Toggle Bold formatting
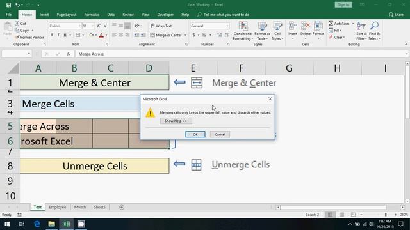 tap(52, 35)
